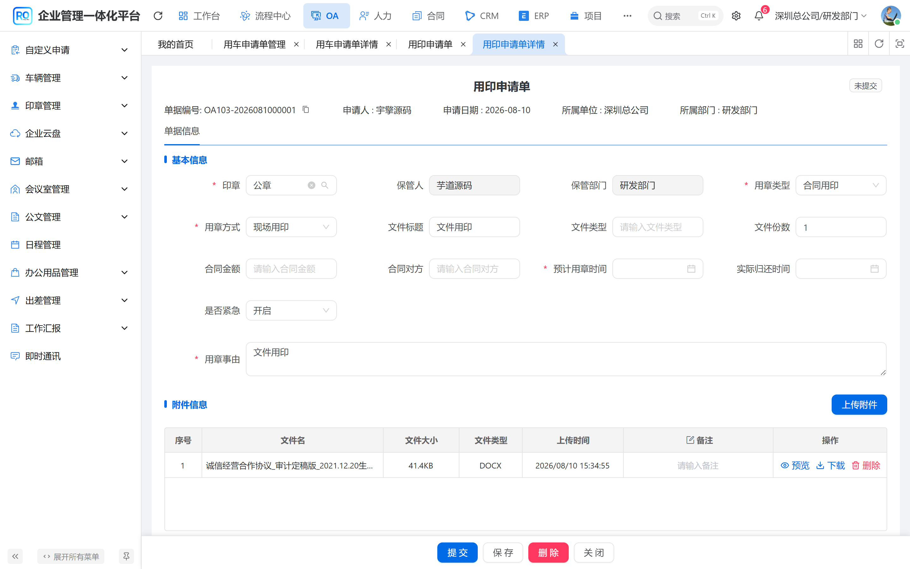The width and height of the screenshot is (910, 569).
Task: Click the platform RO logo
Action: tap(22, 16)
